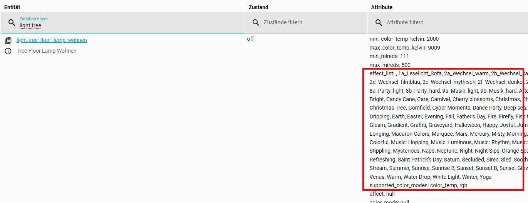Image resolution: width=528 pixels, height=203 pixels.
Task: Select the Zustand column header
Action: (x=258, y=7)
